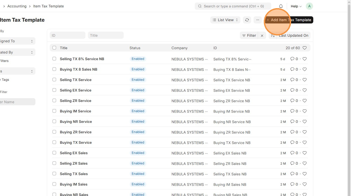Click the heart on Selling EX Sales row

(x=305, y=153)
